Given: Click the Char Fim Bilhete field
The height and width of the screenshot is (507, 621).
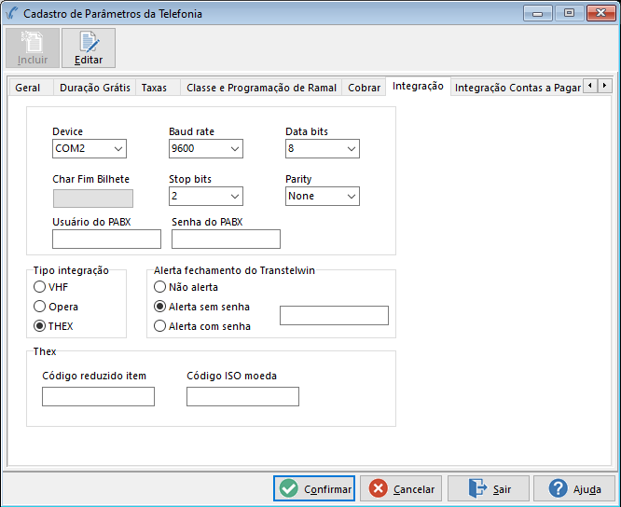Looking at the screenshot, I should tap(93, 199).
